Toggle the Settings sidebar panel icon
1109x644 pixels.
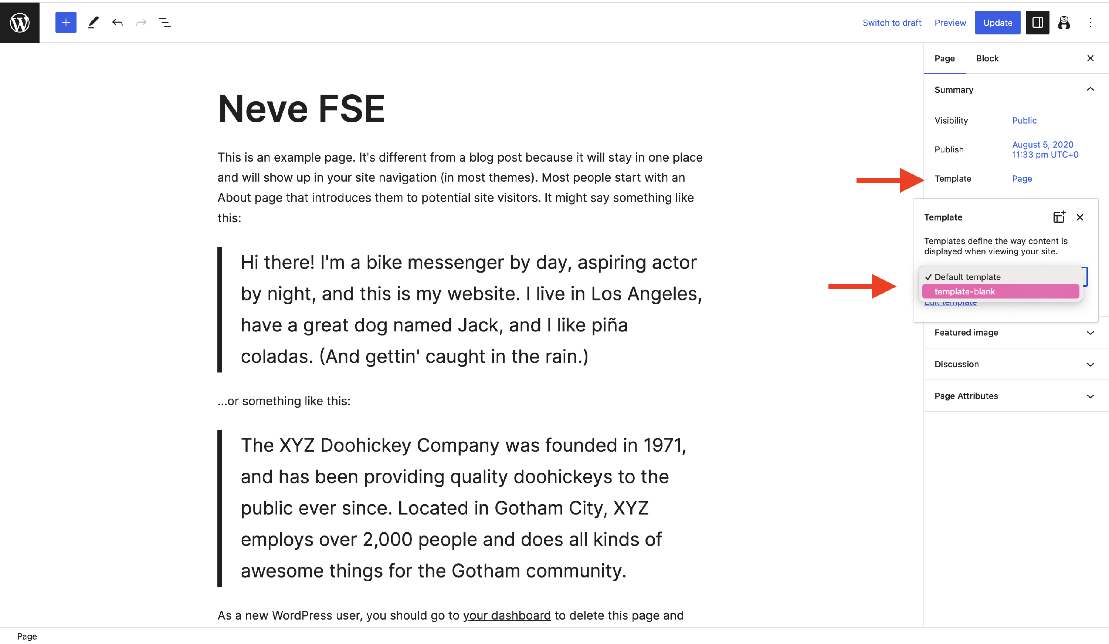pyautogui.click(x=1037, y=23)
